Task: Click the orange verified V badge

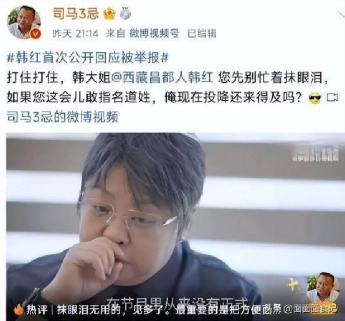Action: (x=36, y=34)
